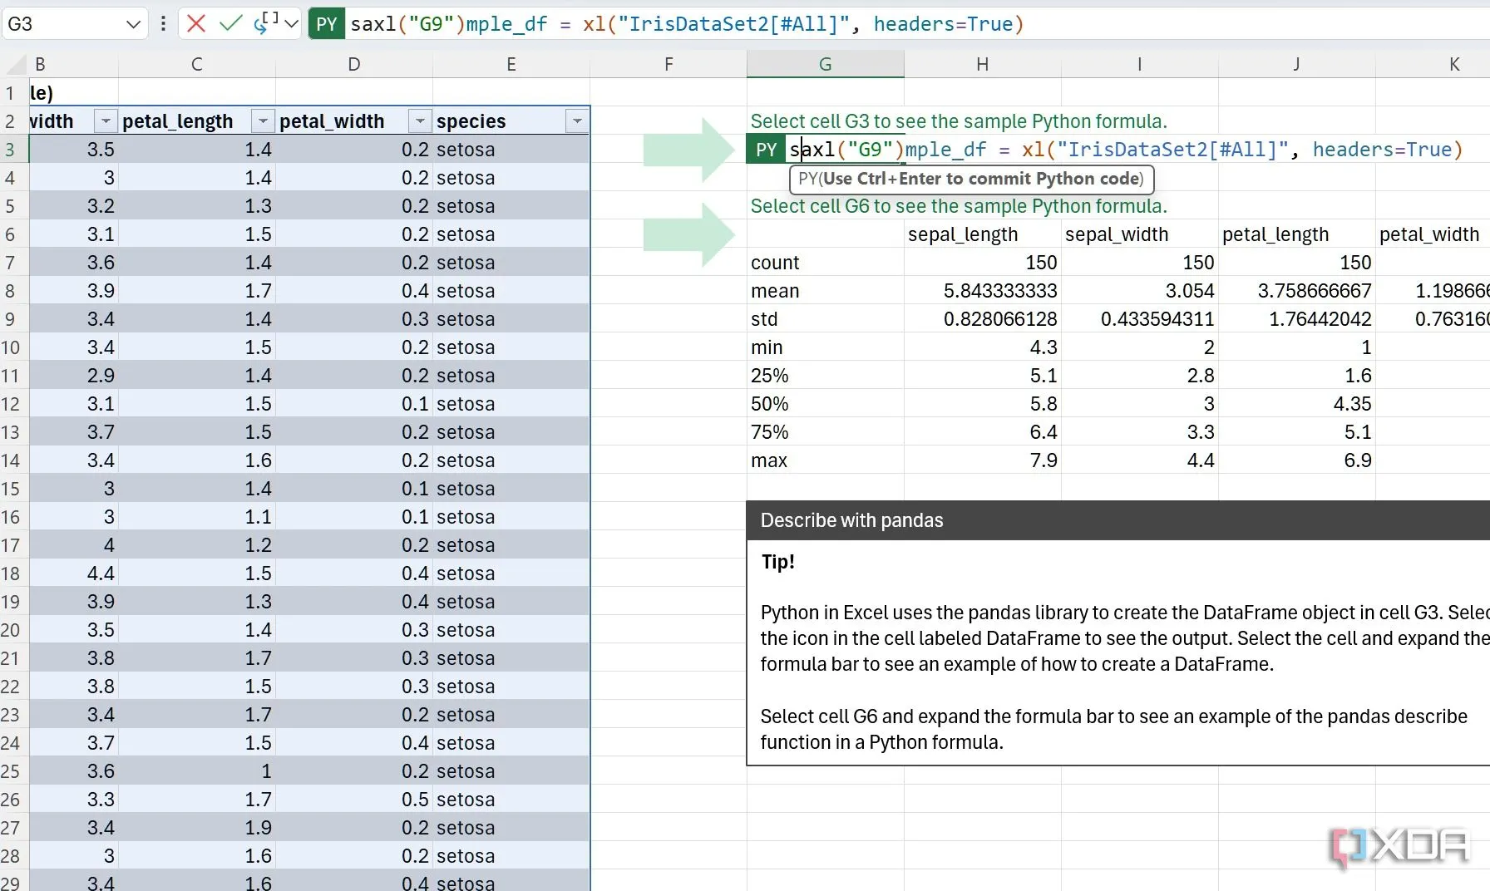
Task: Click the petal_length header in column J
Action: (1297, 234)
